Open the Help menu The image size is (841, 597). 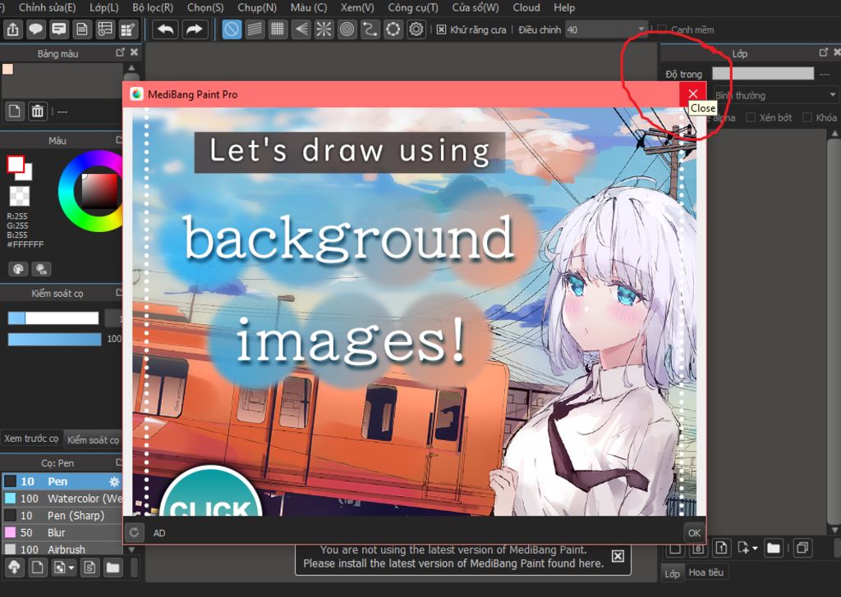[x=564, y=7]
